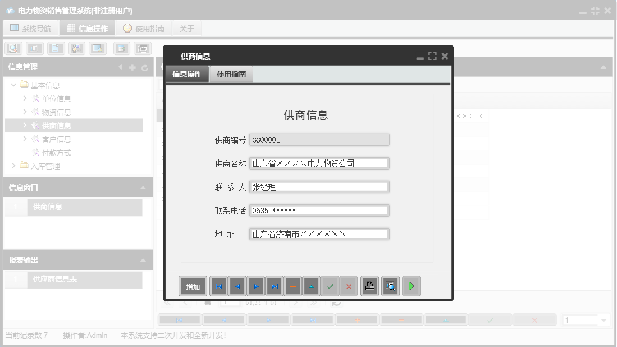The width and height of the screenshot is (617, 347).
Task: Click the 增加 button to add a record
Action: point(193,286)
